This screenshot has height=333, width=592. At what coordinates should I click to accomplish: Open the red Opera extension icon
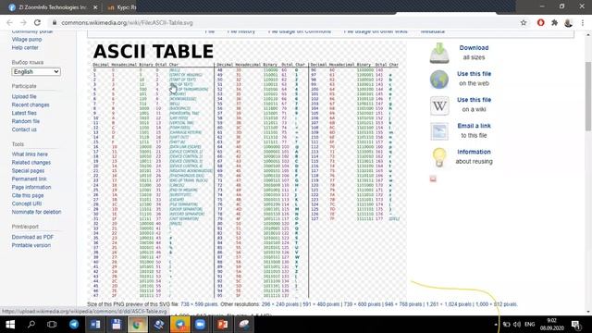[540, 22]
